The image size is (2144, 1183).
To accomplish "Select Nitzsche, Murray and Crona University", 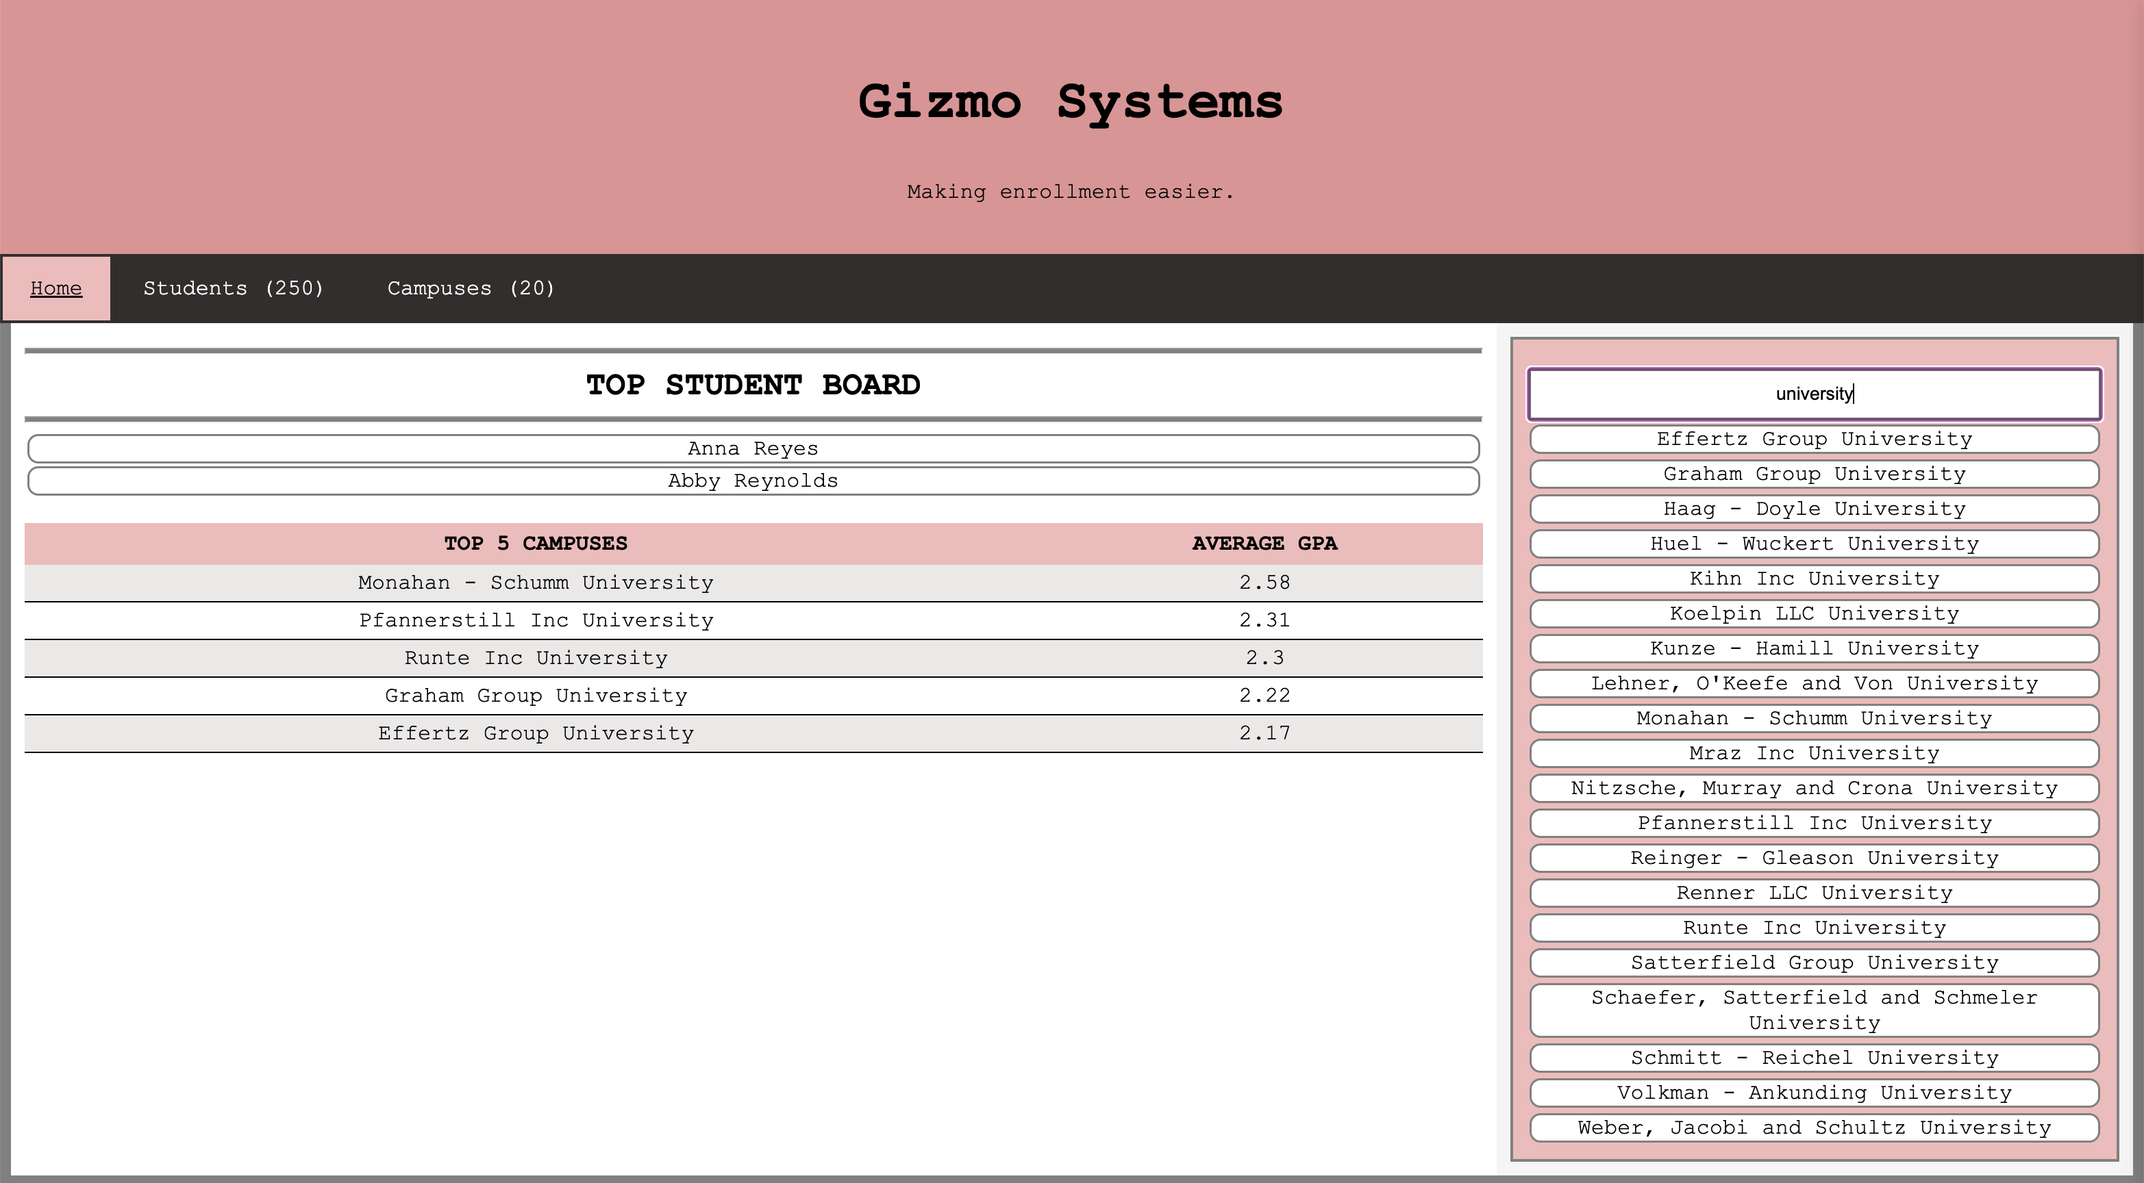I will 1814,789.
